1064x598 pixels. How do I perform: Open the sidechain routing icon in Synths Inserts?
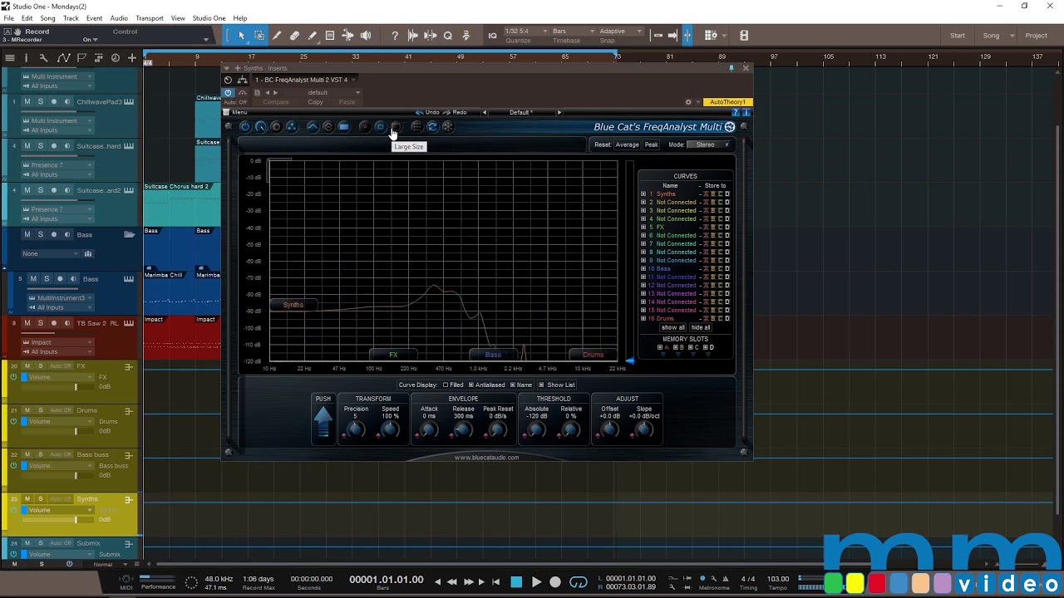click(242, 80)
